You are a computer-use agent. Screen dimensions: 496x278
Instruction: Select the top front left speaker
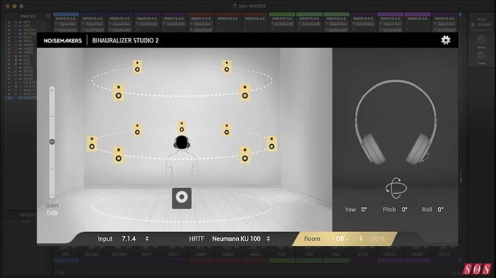tap(137, 67)
